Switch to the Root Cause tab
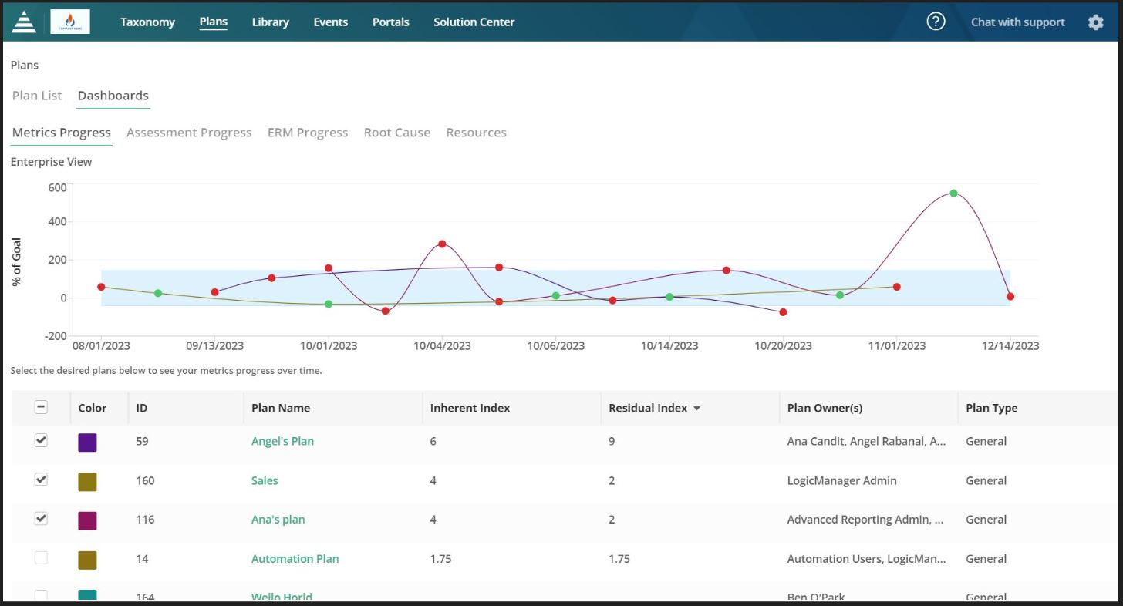The width and height of the screenshot is (1123, 606). point(396,132)
